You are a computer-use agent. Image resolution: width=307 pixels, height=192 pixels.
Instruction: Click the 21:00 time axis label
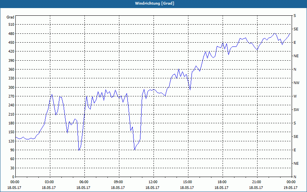(x=257, y=182)
